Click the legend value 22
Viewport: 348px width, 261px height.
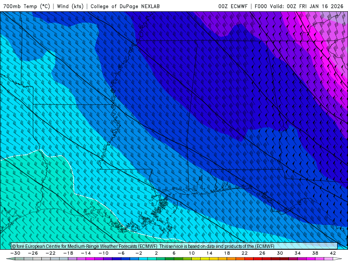tap(244, 253)
